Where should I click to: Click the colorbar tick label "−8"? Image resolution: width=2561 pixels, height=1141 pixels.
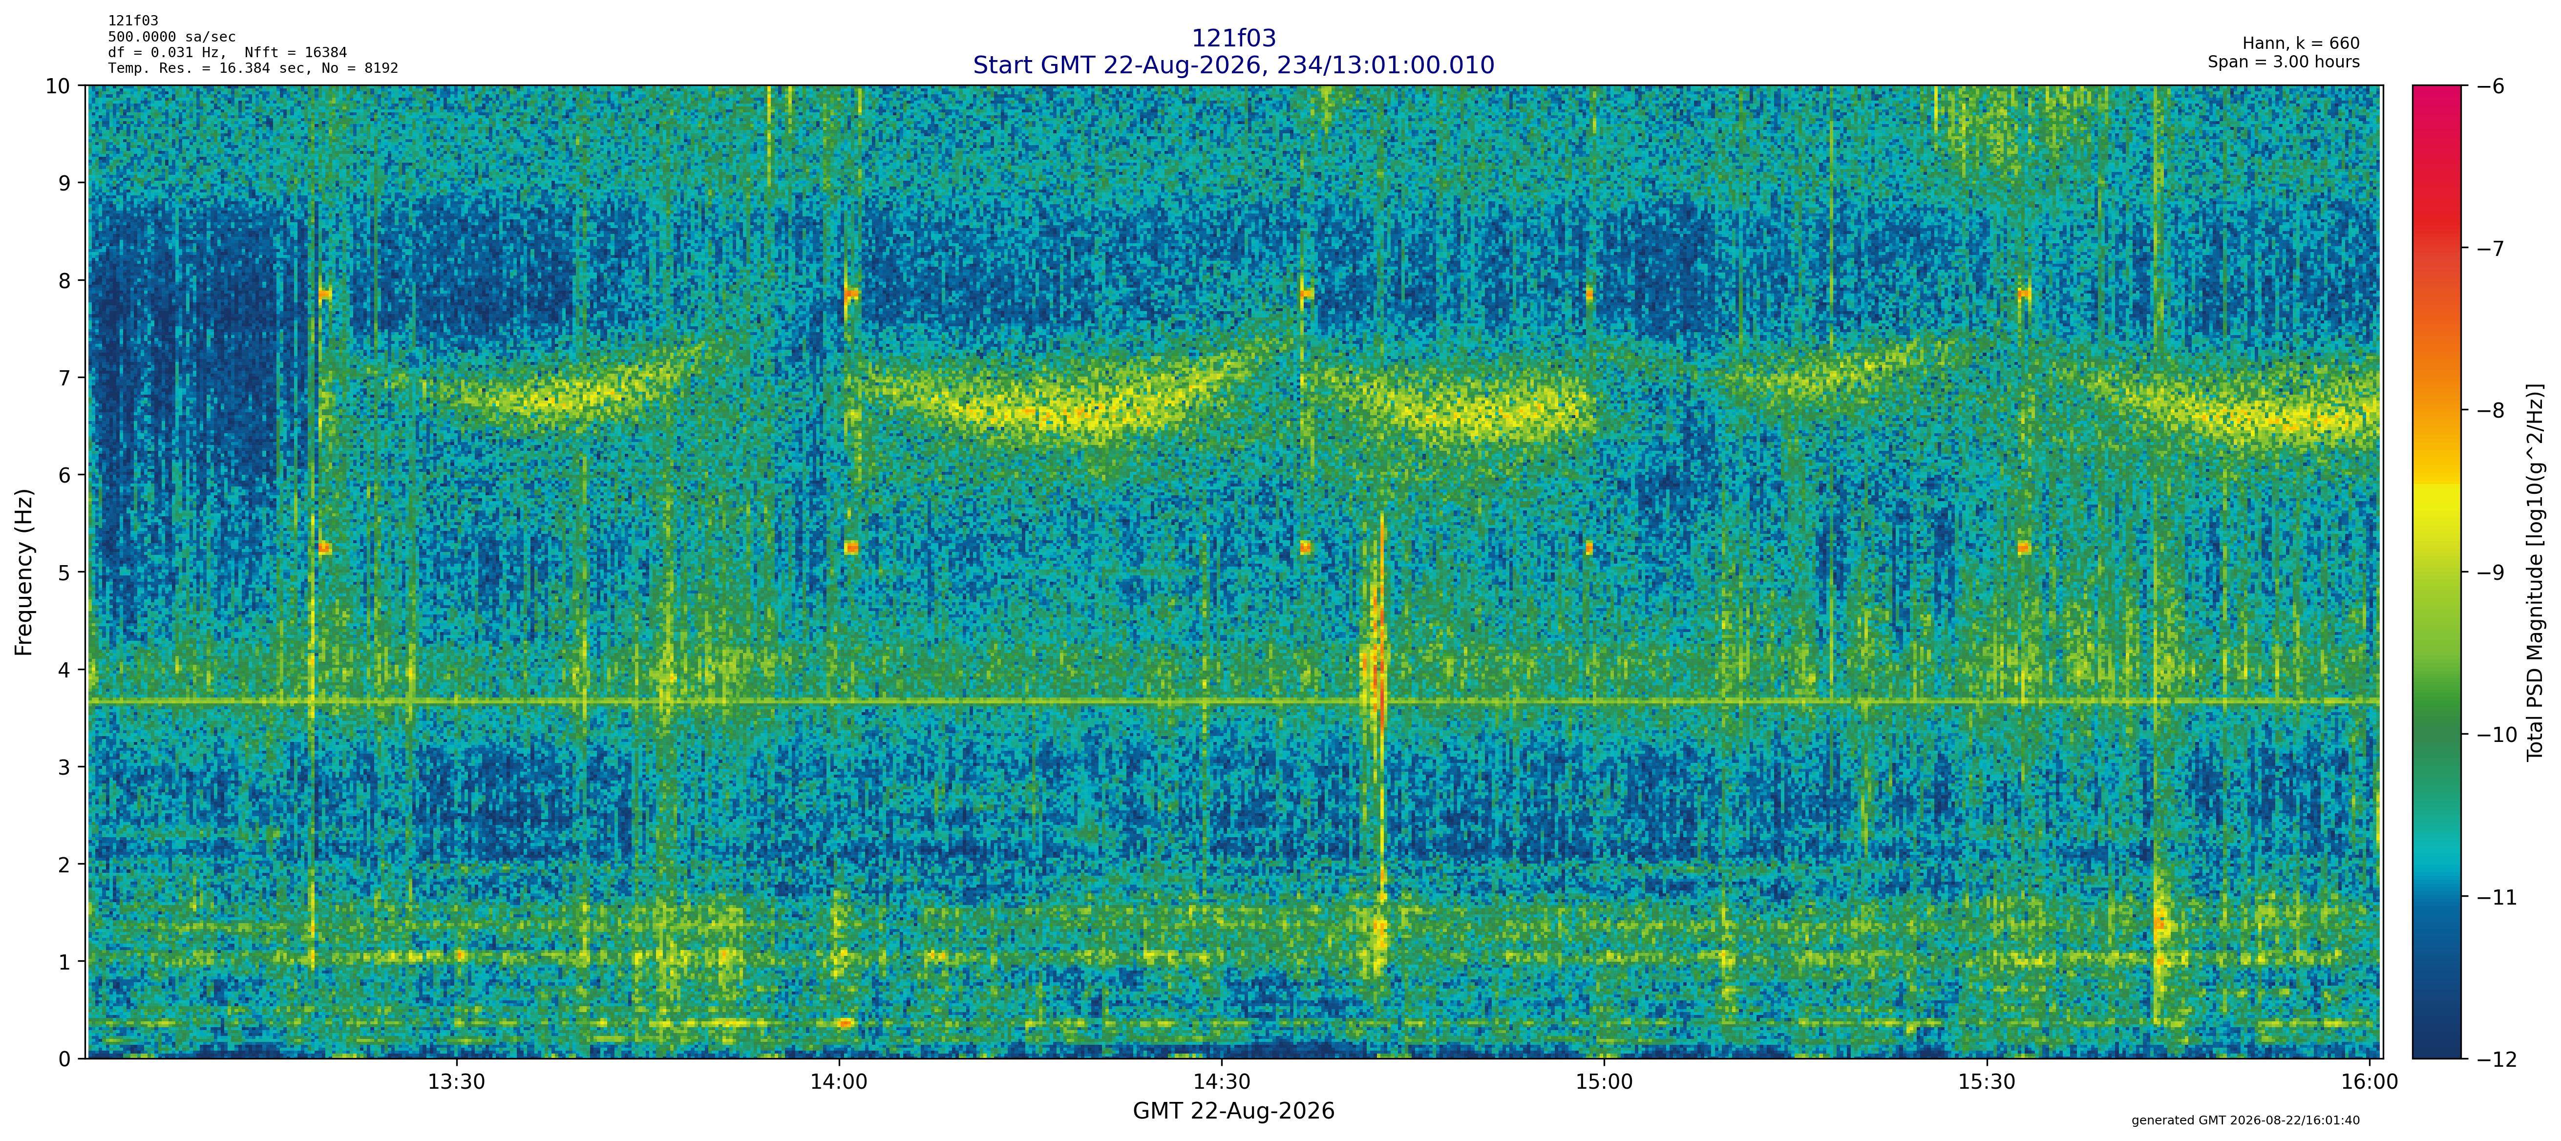click(x=2490, y=410)
